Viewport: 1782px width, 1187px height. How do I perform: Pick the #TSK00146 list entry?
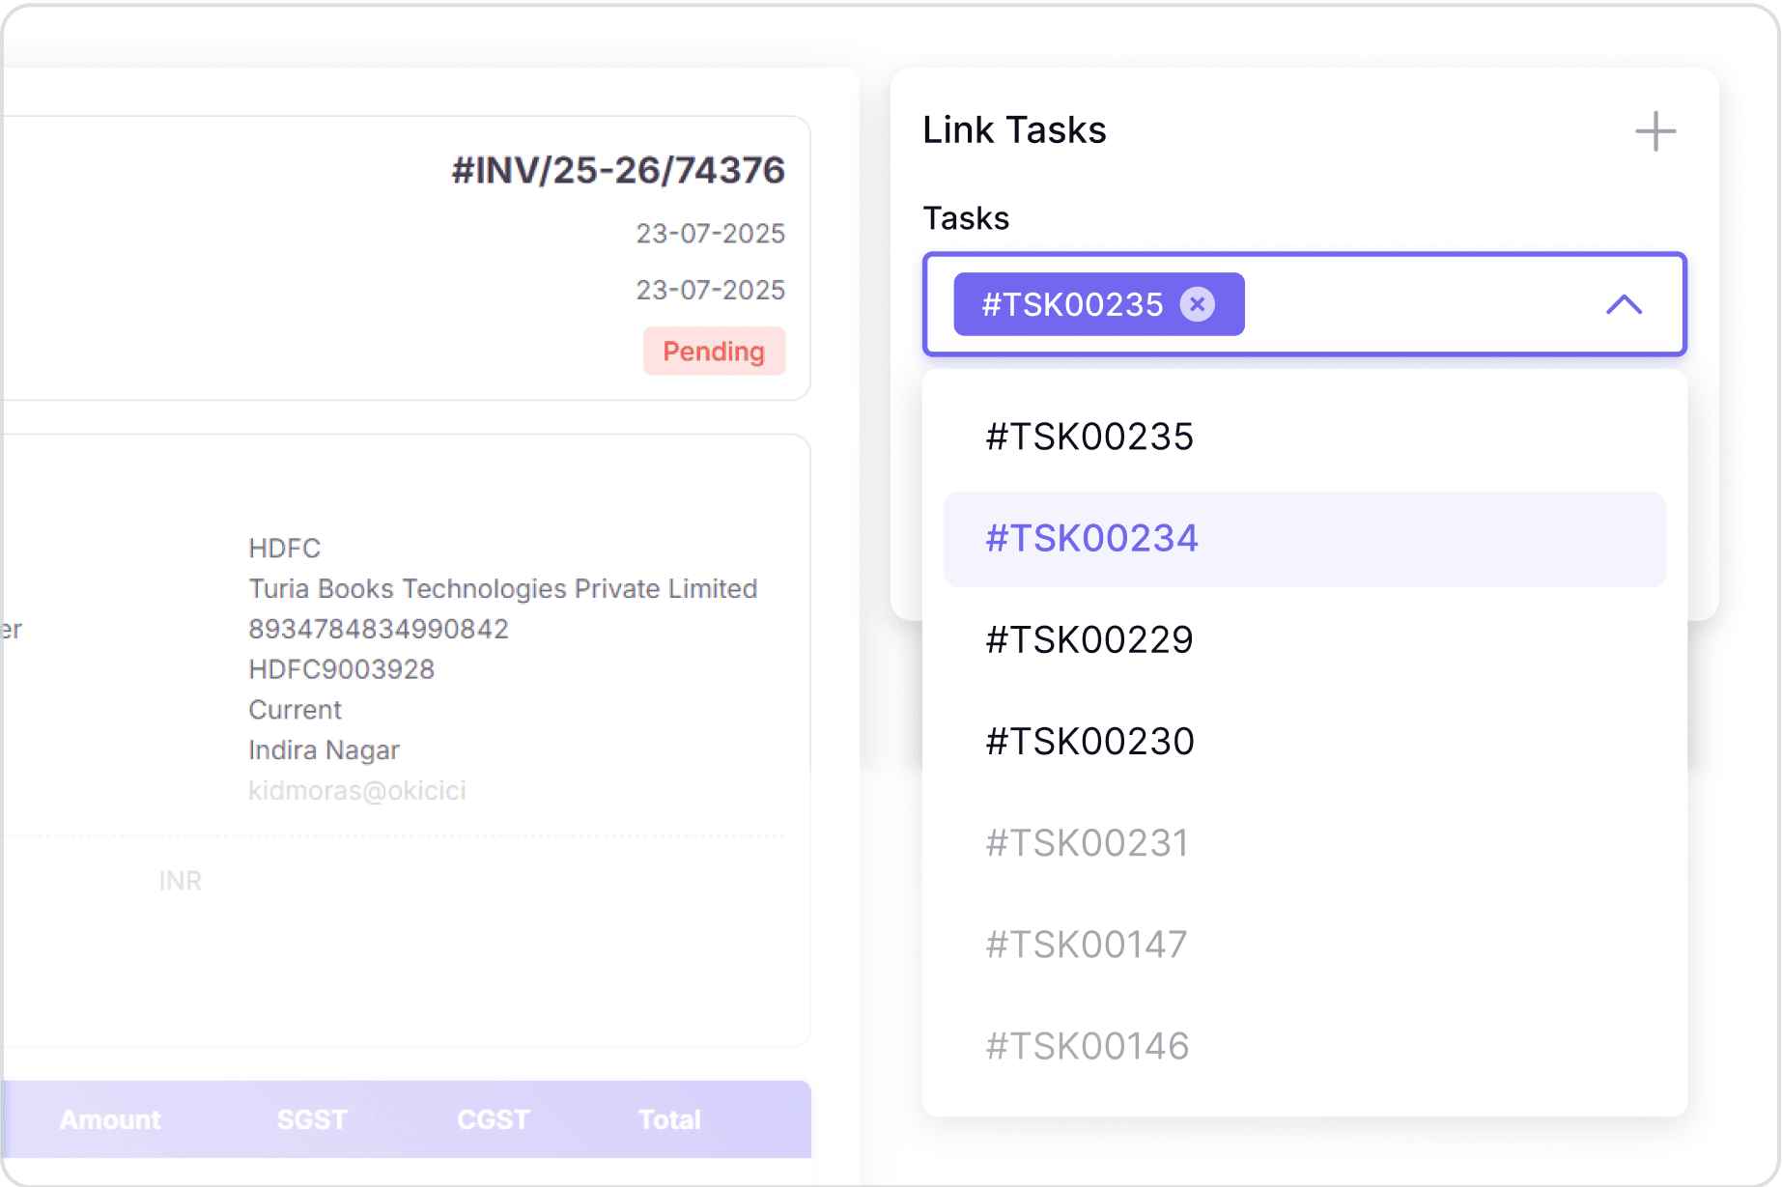coord(1087,1045)
